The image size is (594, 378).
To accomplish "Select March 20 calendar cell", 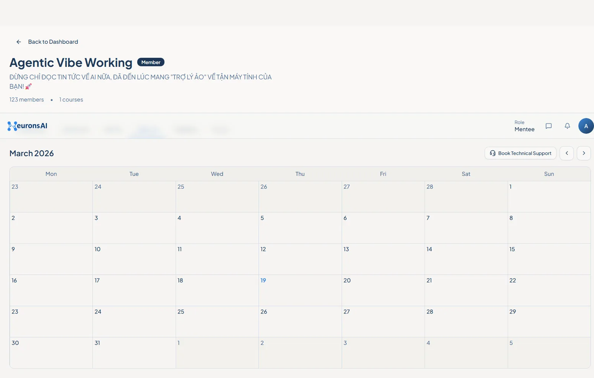I will 383,290.
